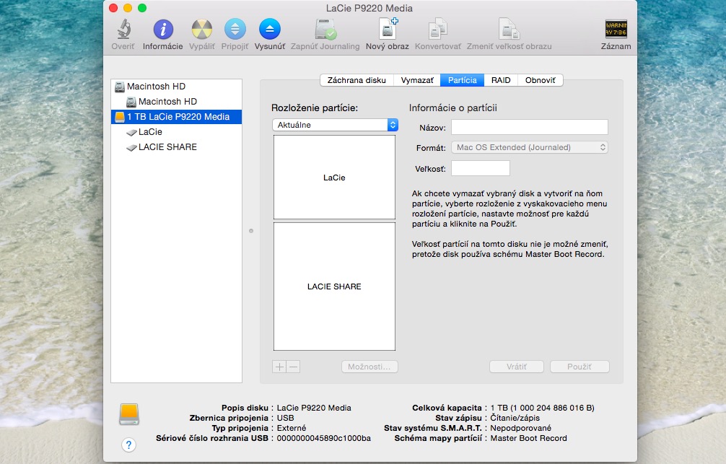Open the Informácie info toolbar icon
Screen dimensions: 726x464
coord(163,29)
